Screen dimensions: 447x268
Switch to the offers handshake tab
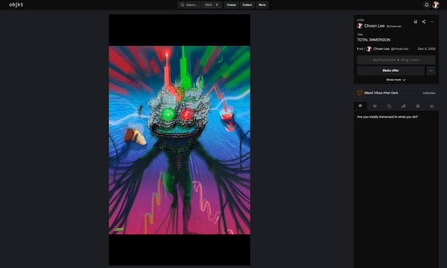pyautogui.click(x=375, y=106)
